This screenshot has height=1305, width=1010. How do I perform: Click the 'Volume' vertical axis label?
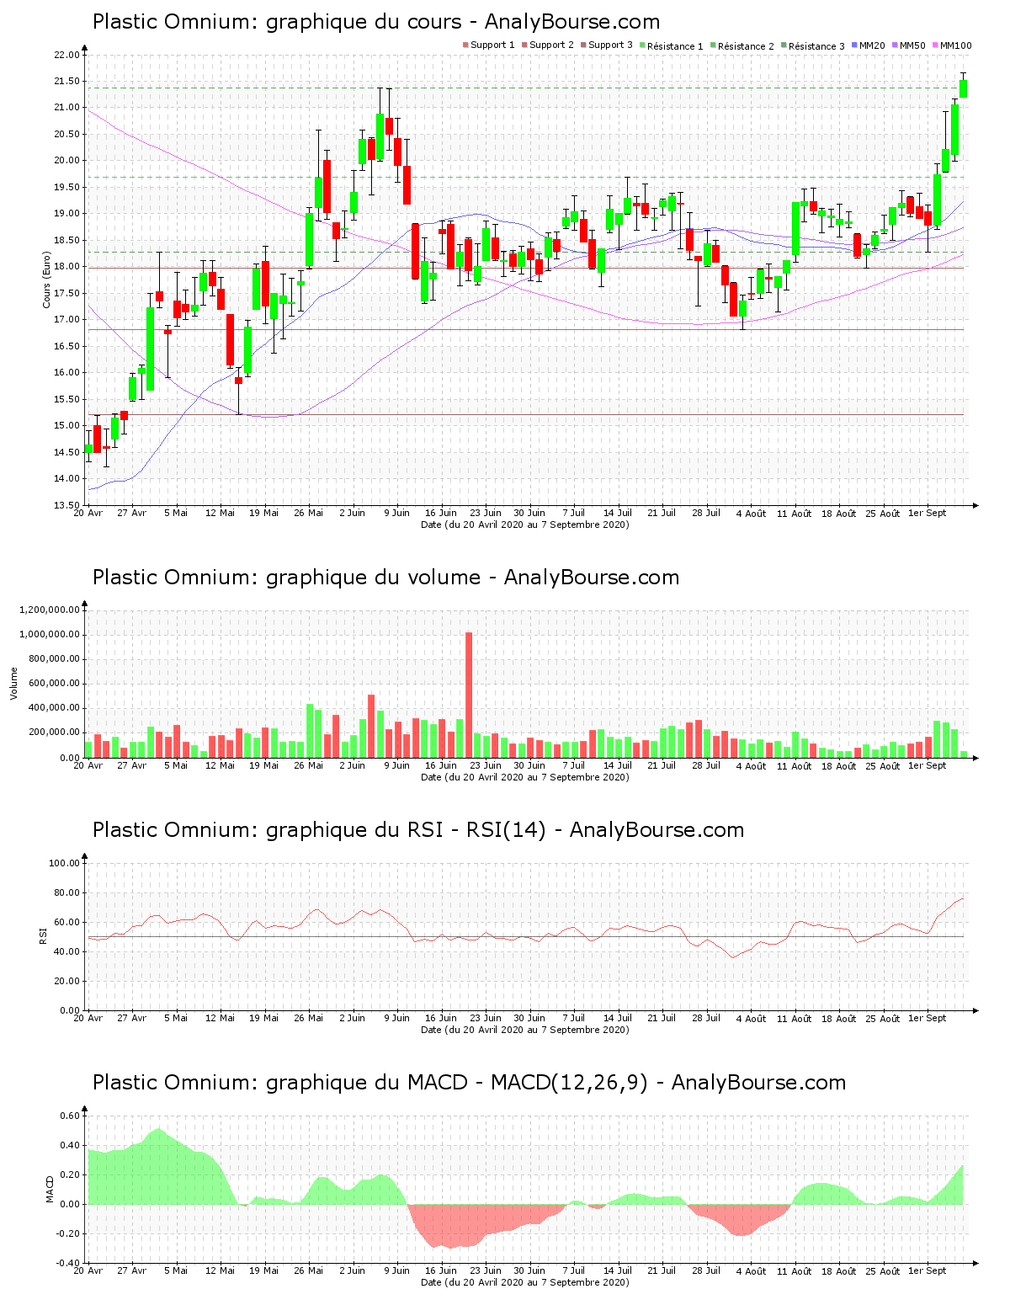(x=13, y=683)
